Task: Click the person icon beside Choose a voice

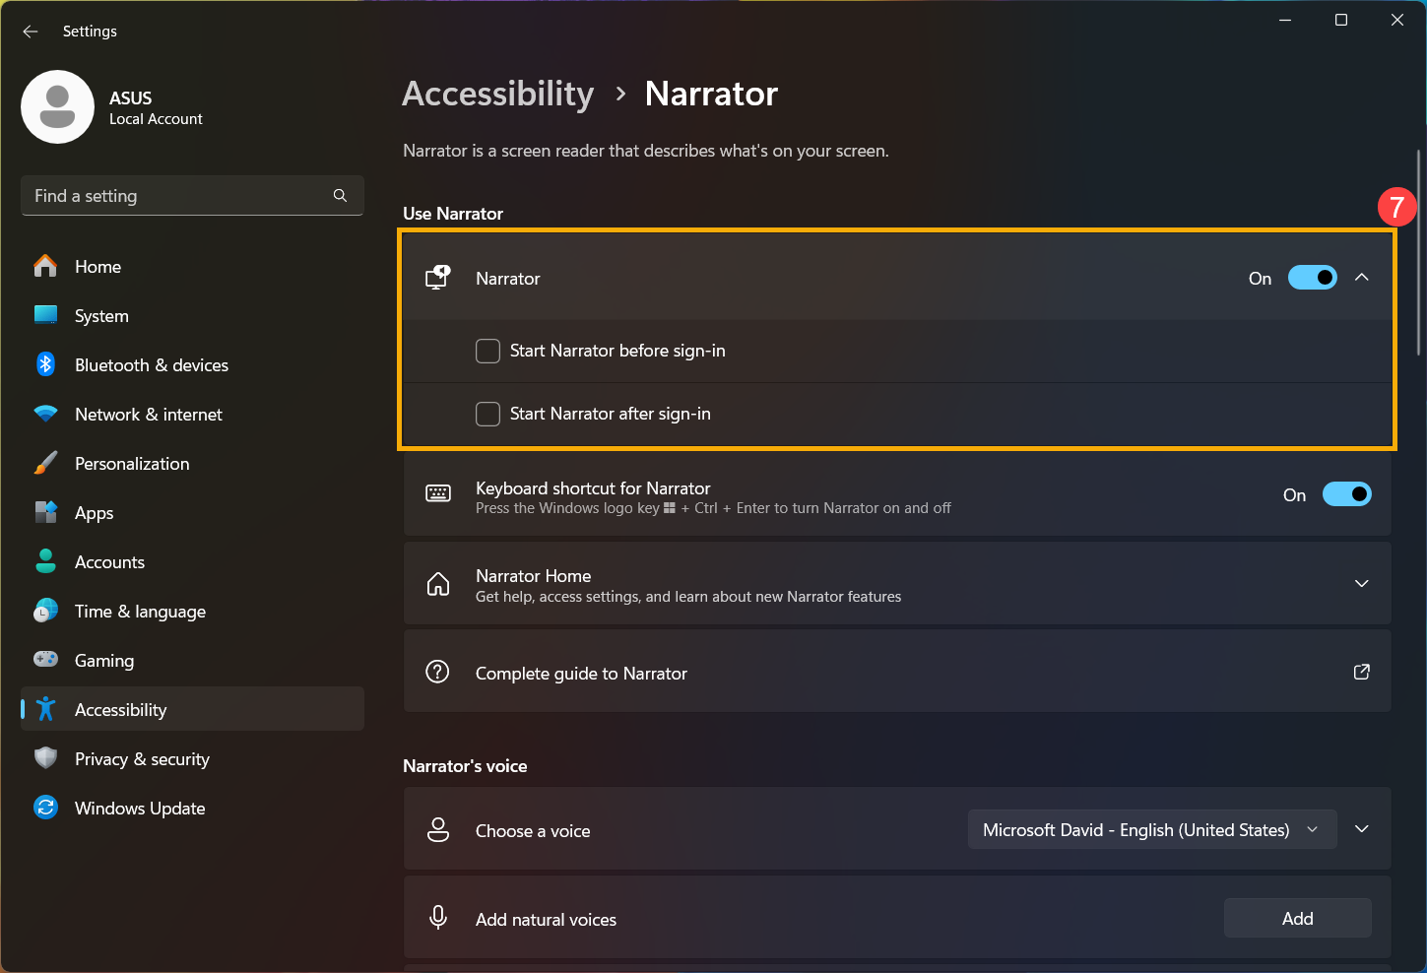Action: click(x=438, y=829)
